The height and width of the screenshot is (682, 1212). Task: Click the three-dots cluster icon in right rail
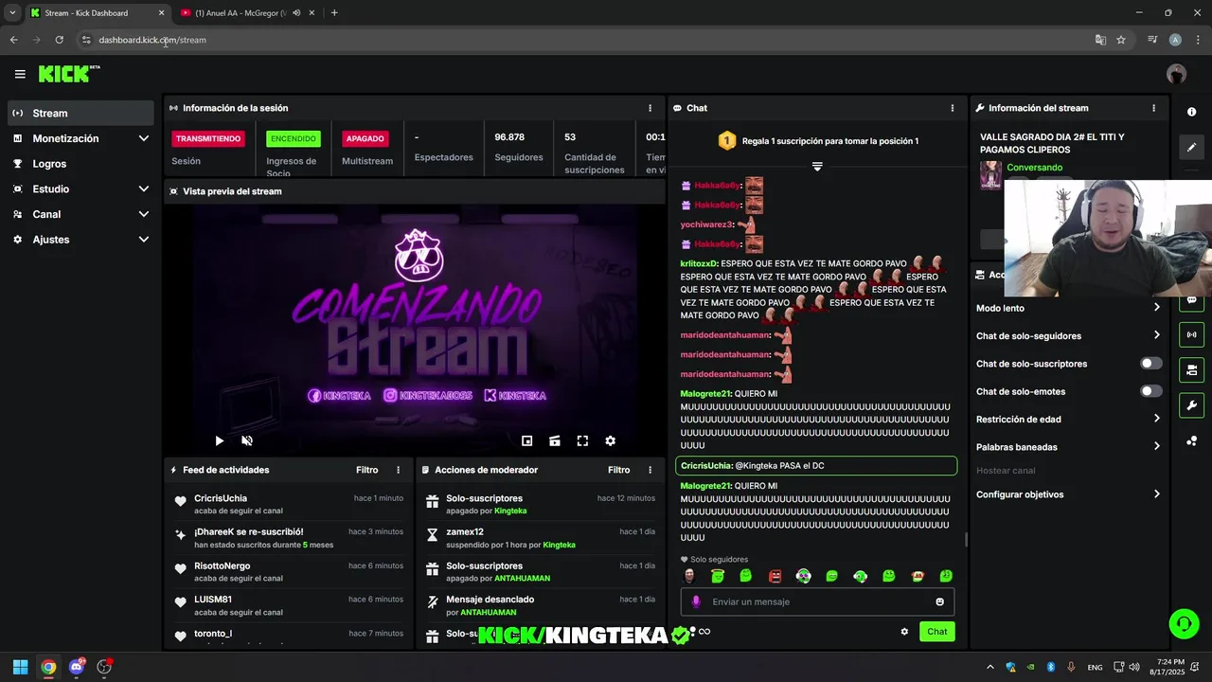(x=1191, y=440)
